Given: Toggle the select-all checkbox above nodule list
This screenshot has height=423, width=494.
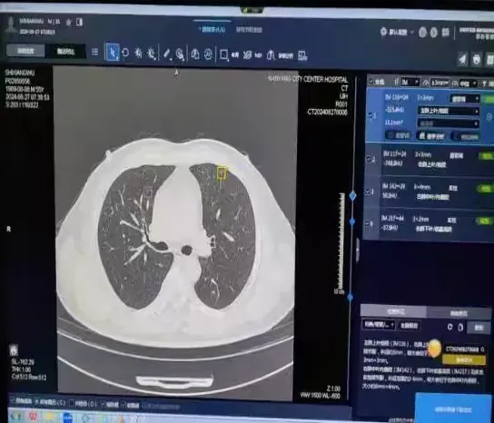Looking at the screenshot, I should tap(371, 82).
